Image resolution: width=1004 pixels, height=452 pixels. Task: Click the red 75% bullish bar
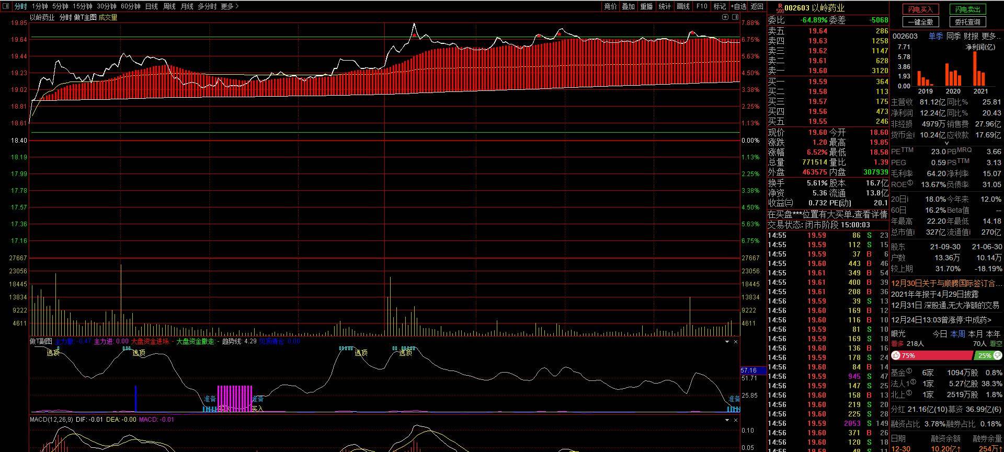[932, 355]
